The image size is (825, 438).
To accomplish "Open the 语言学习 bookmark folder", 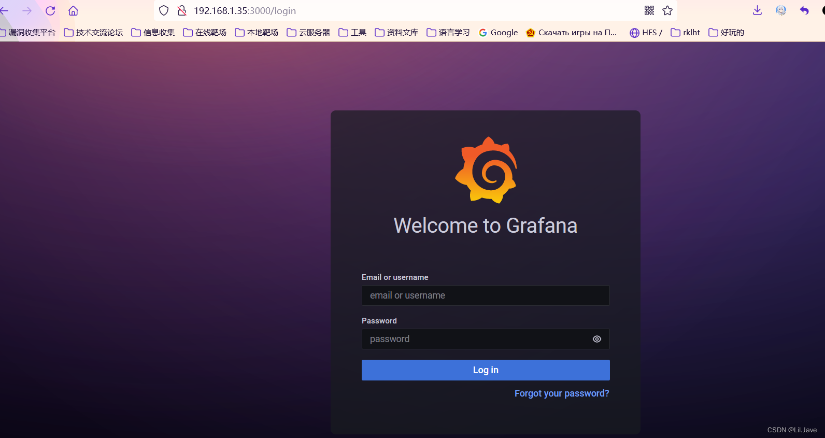I will click(448, 32).
